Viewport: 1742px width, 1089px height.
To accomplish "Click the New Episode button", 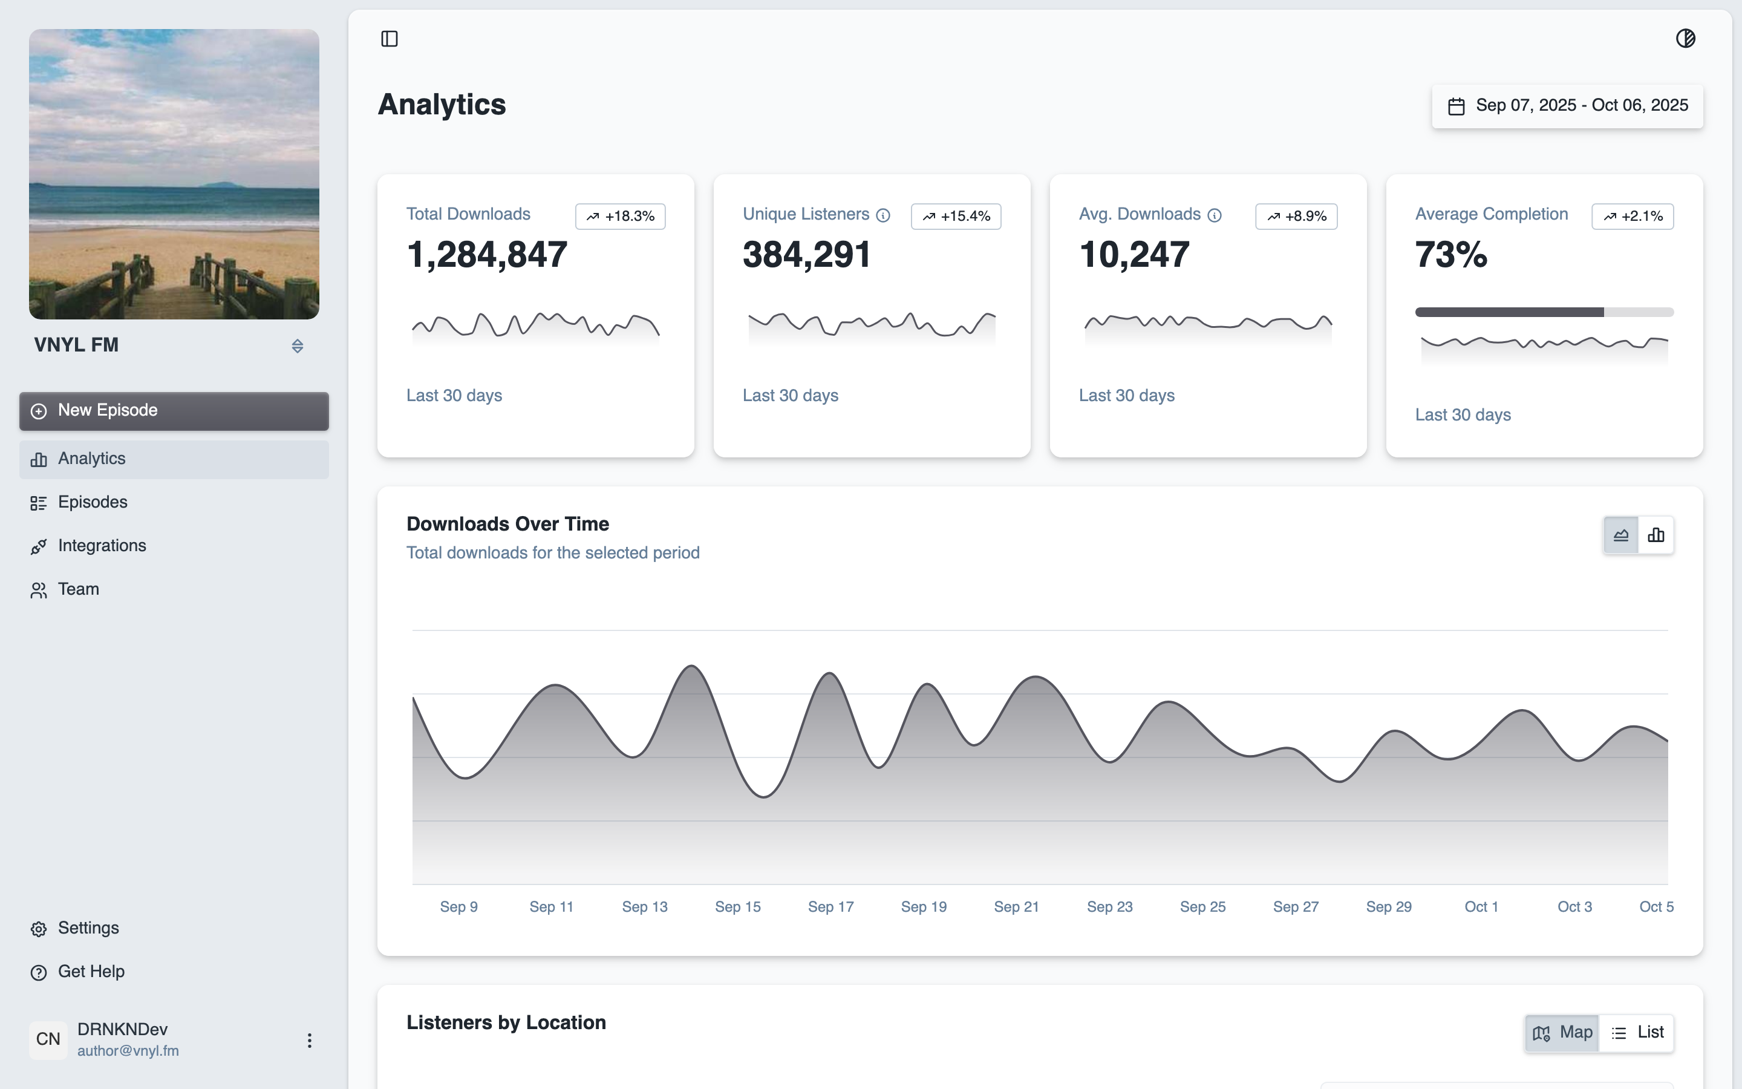I will tap(174, 411).
